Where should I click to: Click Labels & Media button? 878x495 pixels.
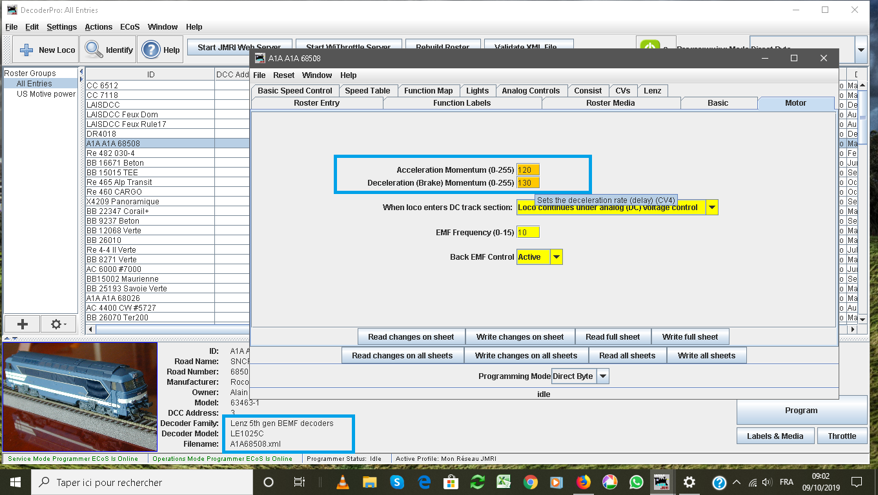tap(775, 436)
